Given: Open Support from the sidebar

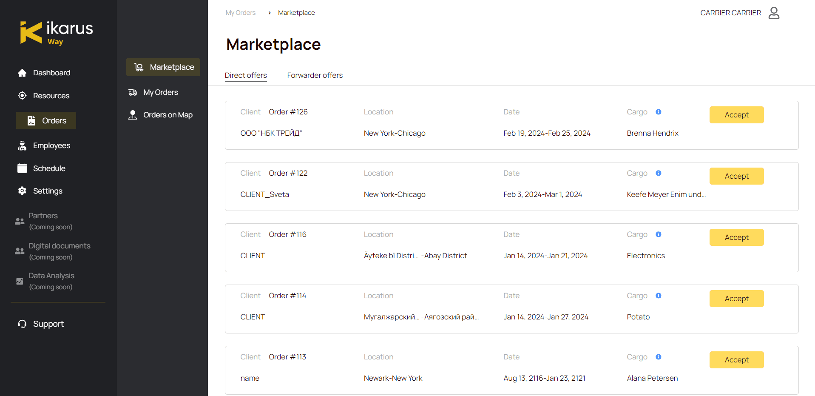Looking at the screenshot, I should click(x=41, y=324).
